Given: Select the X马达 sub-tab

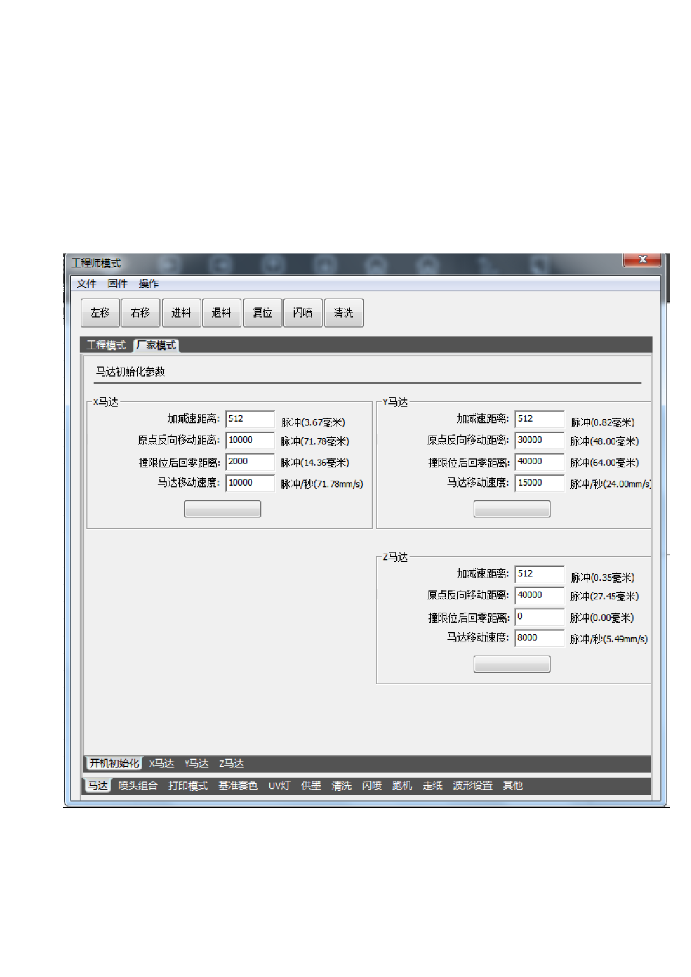Looking at the screenshot, I should coord(162,764).
